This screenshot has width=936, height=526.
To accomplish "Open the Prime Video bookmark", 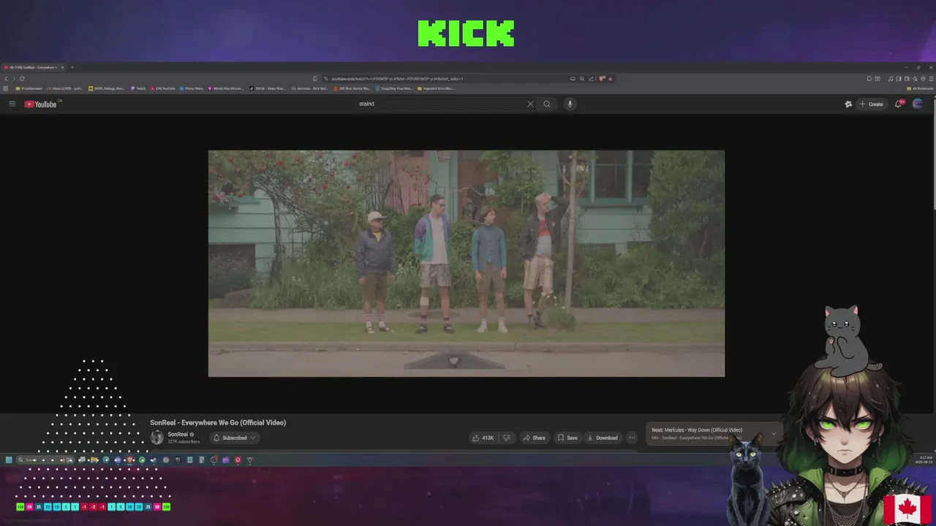I will pos(192,88).
